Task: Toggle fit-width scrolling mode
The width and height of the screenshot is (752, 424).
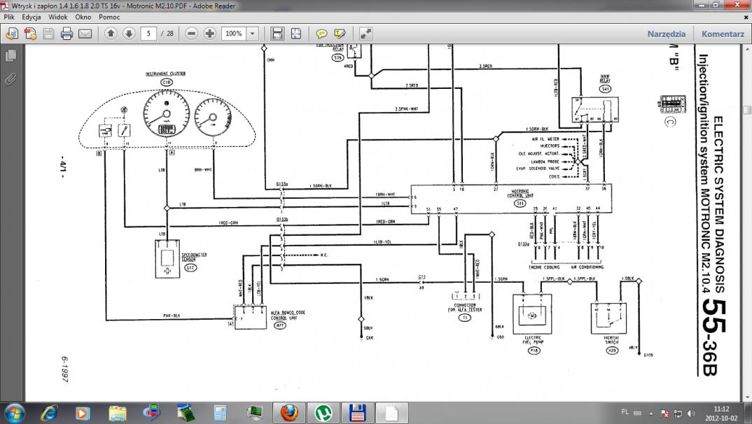Action: [x=277, y=34]
